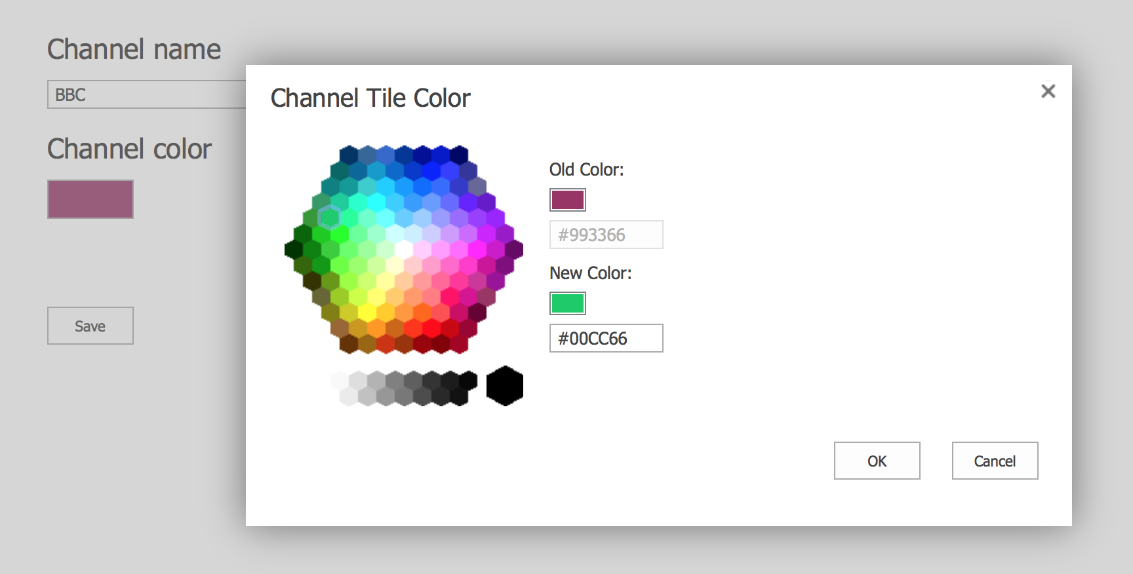Select the bottom-left corner brown hexagon
The height and width of the screenshot is (574, 1133).
coord(349,344)
